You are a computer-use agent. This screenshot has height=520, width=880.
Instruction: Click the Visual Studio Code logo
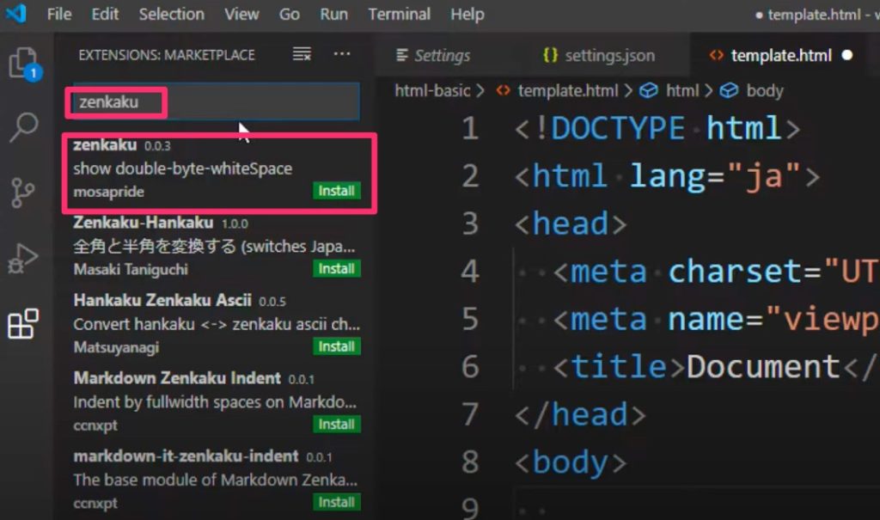click(x=18, y=14)
